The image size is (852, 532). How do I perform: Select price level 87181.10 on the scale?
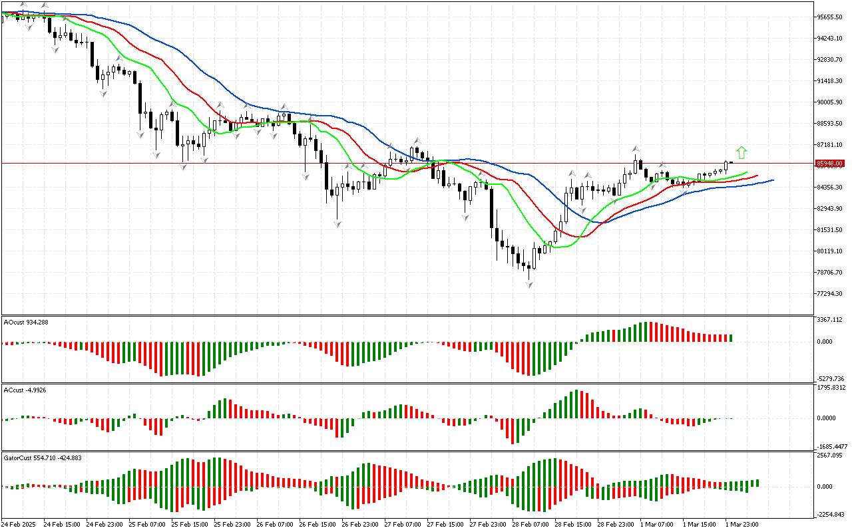click(829, 145)
